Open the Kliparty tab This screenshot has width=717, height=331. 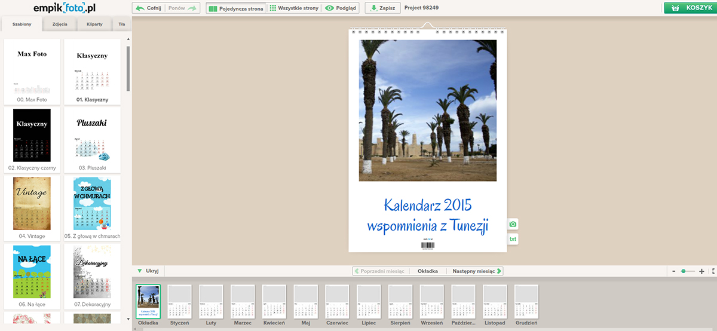(94, 24)
